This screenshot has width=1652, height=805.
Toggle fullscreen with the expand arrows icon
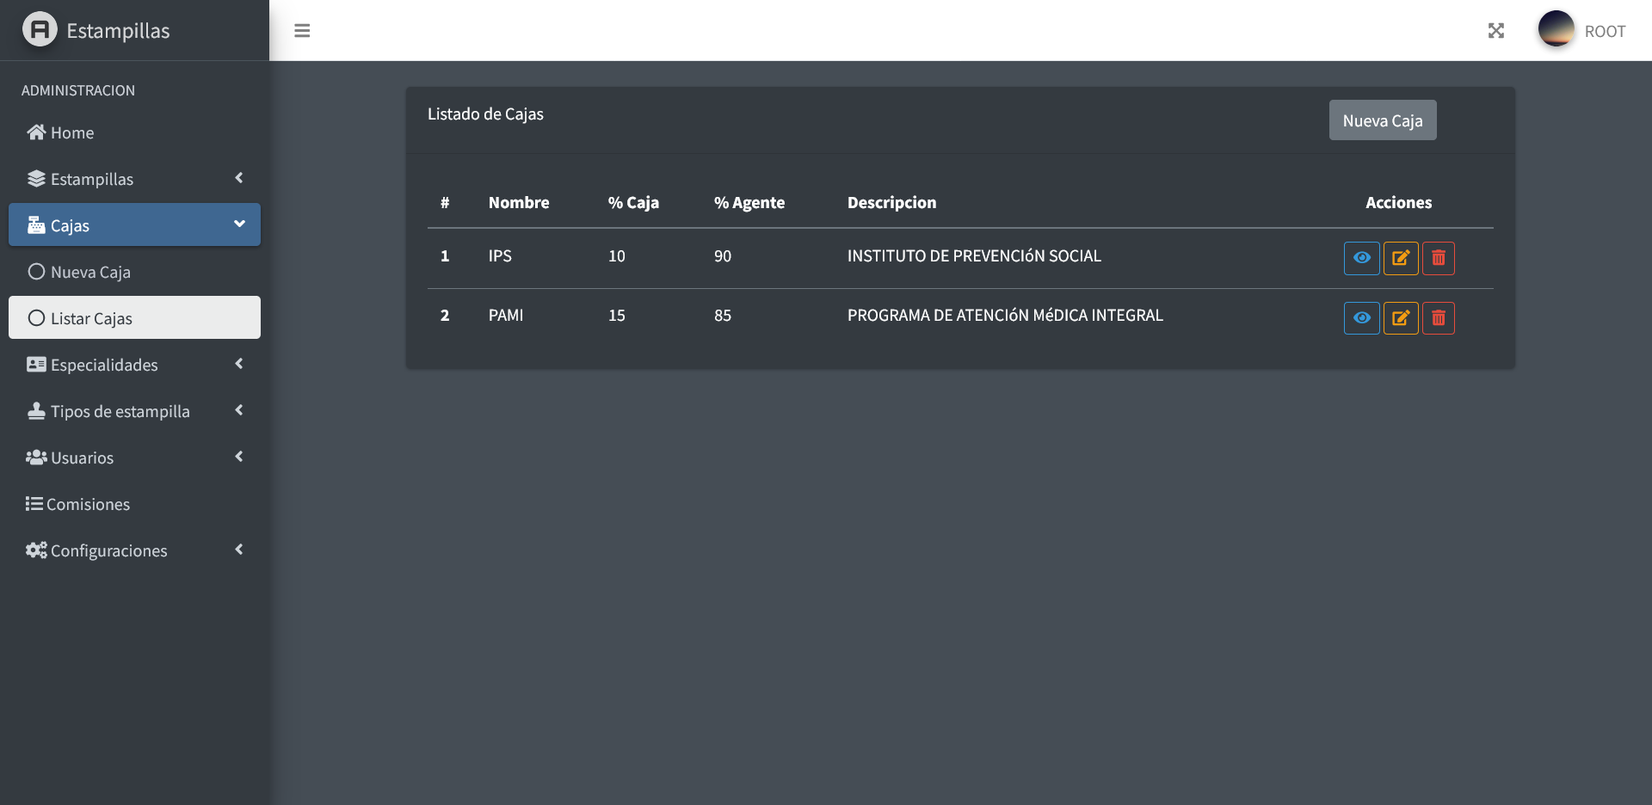coord(1496,31)
